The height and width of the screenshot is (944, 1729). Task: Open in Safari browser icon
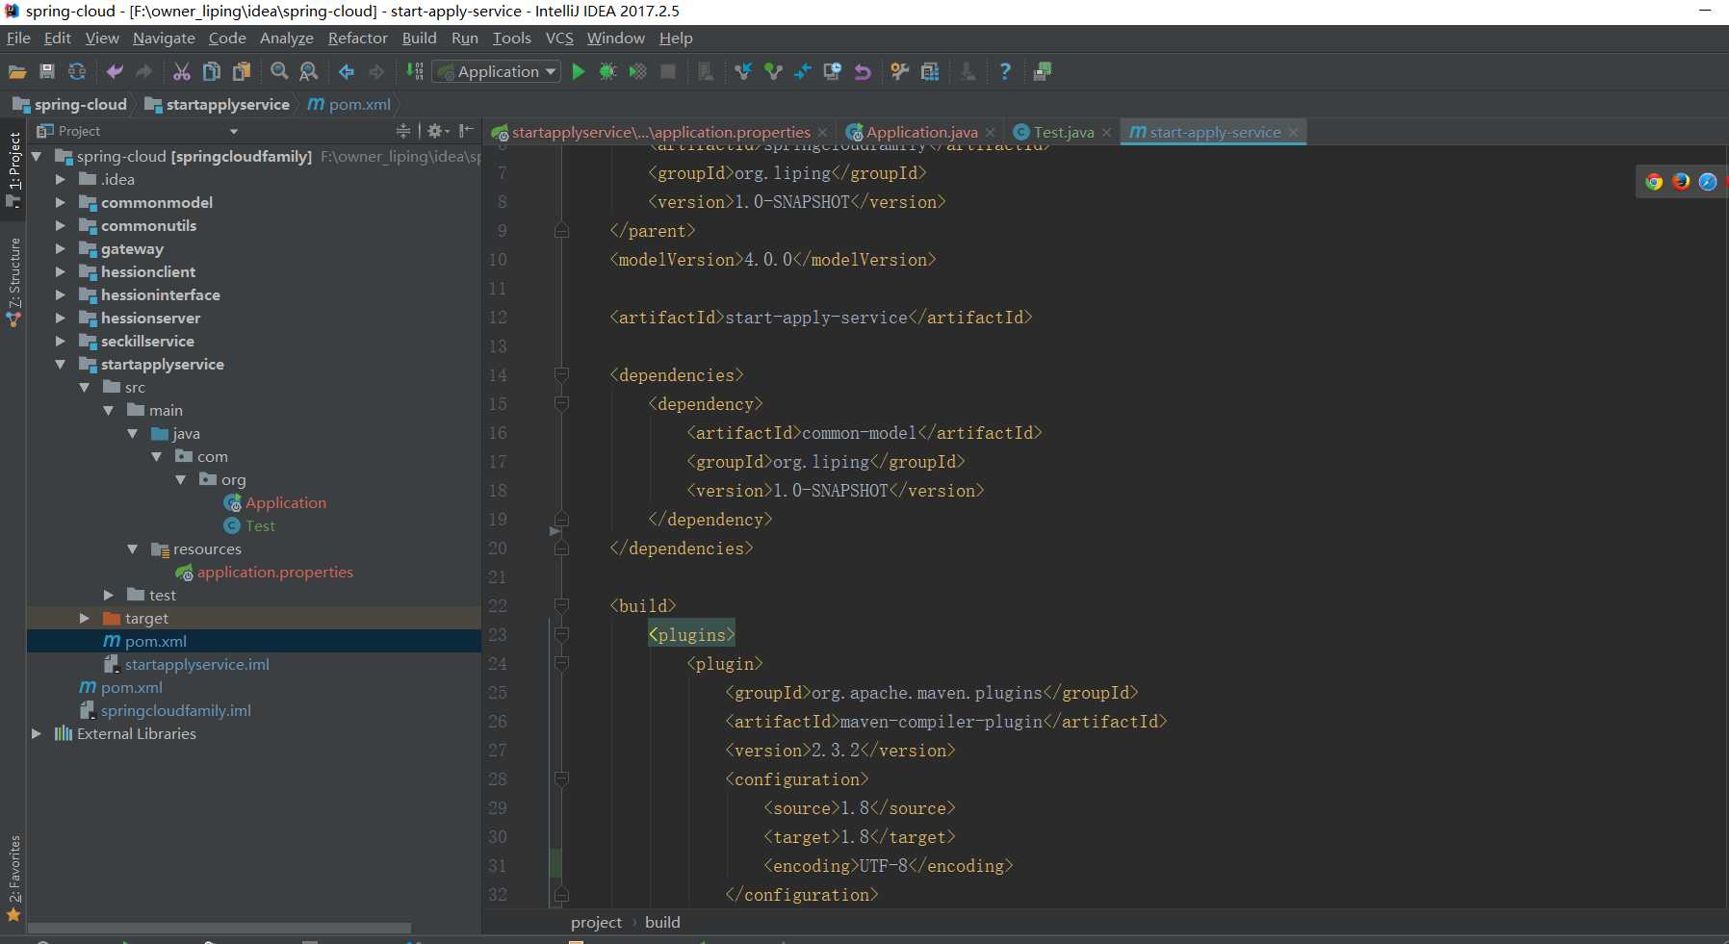pos(1708,182)
